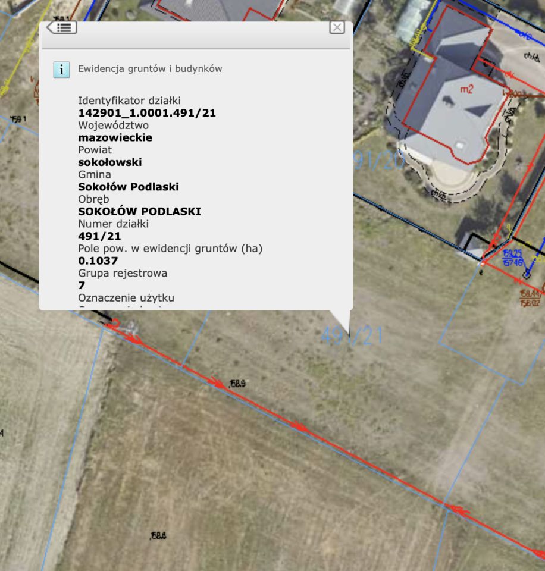Click the 'Obręb' label

click(93, 200)
